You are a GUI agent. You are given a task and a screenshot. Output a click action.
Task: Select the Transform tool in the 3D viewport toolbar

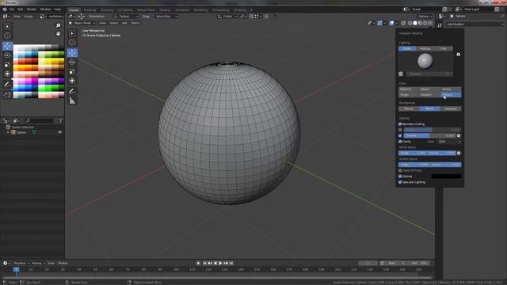[72, 81]
